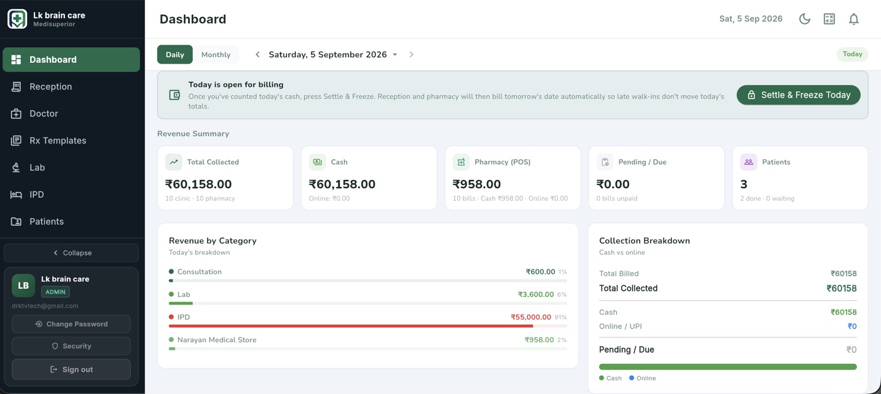This screenshot has width=881, height=394.
Task: Open Reception in the sidebar
Action: click(71, 86)
